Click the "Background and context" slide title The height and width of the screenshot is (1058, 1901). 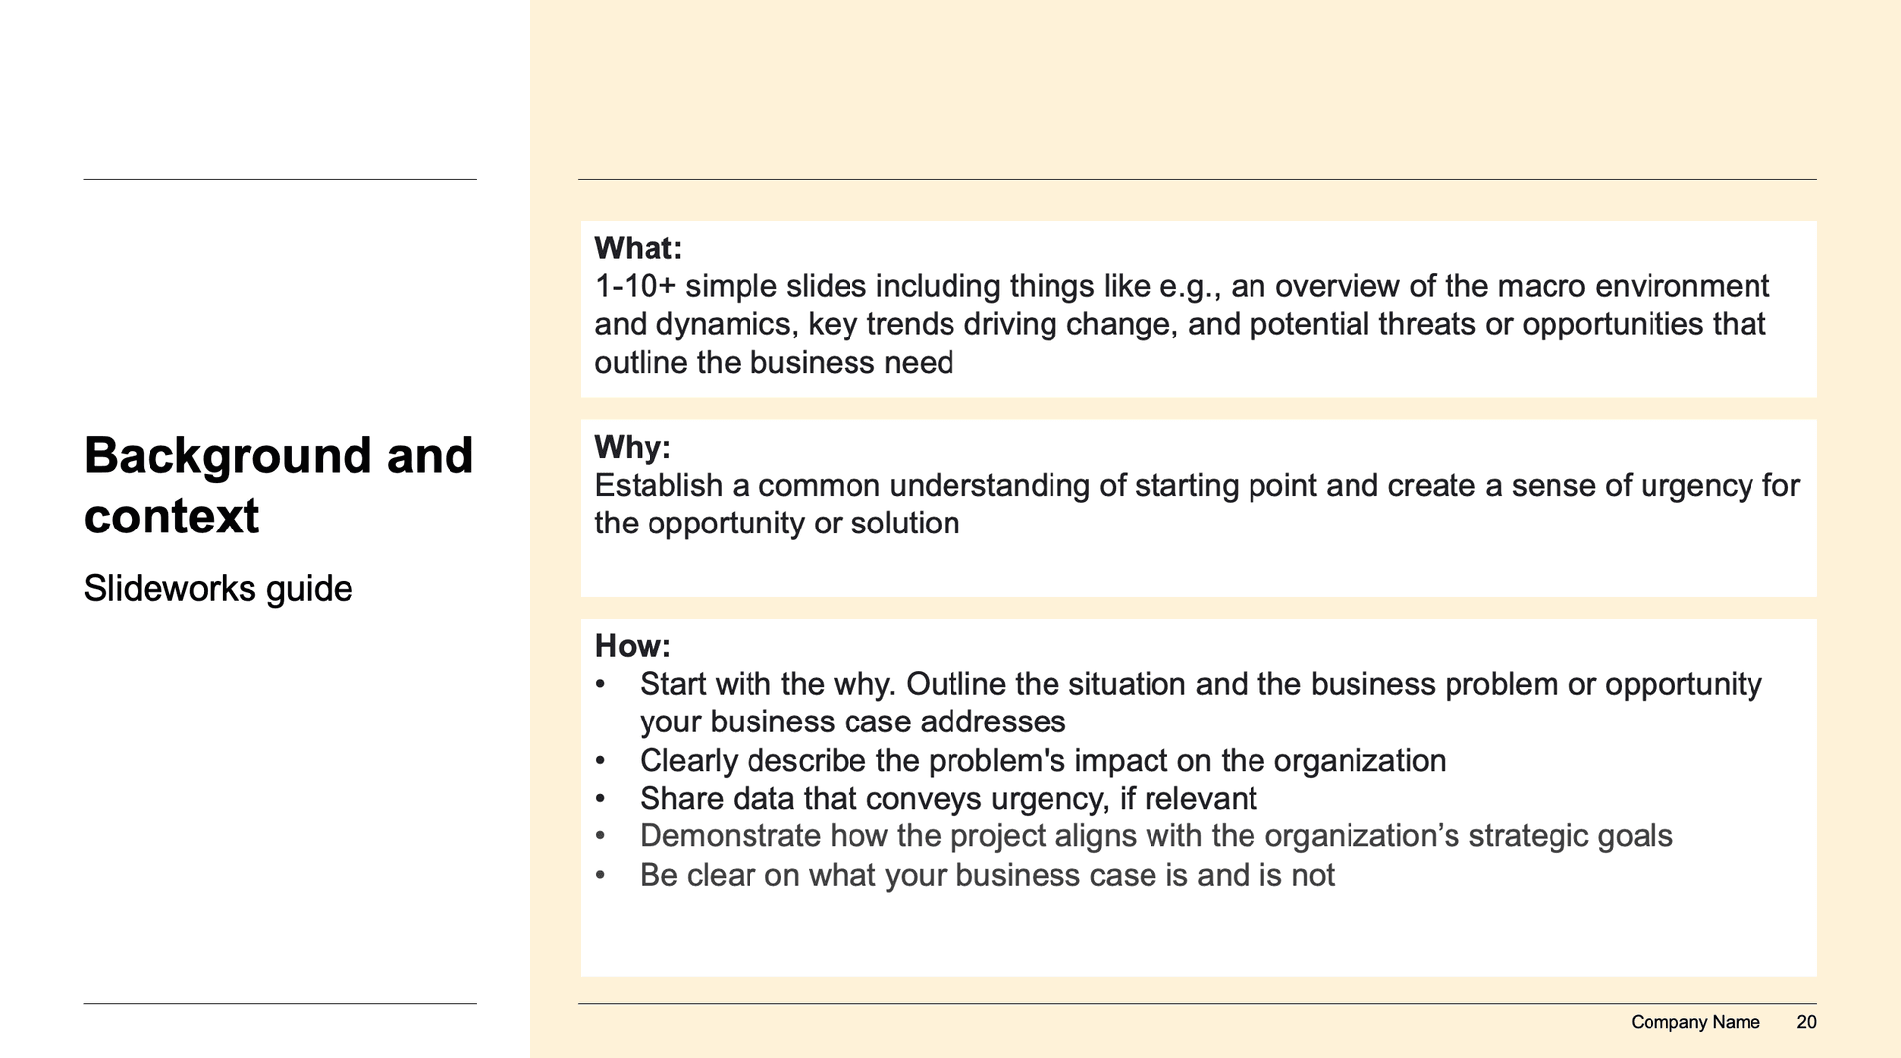pos(278,486)
